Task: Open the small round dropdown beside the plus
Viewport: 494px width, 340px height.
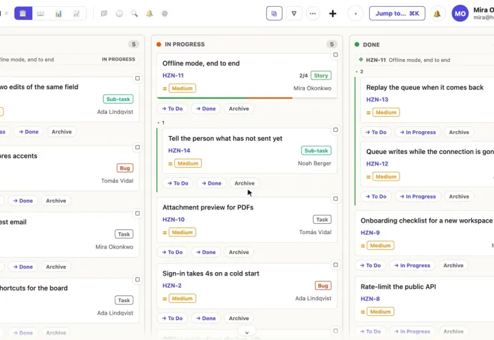Action: pos(355,14)
